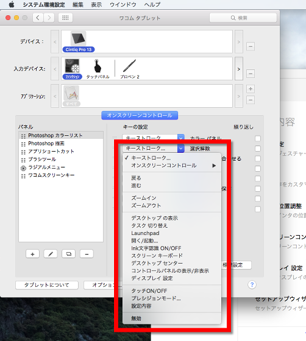Click the オプション... button
Image resolution: width=306 pixels, height=341 pixels.
click(x=103, y=285)
